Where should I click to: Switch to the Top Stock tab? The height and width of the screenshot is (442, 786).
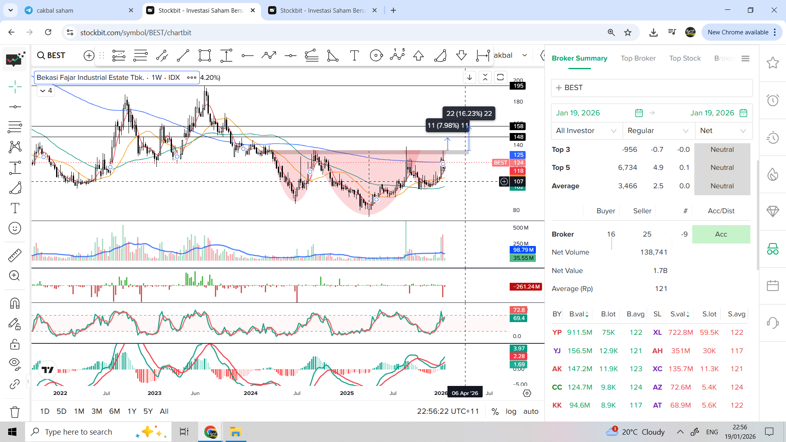(685, 58)
